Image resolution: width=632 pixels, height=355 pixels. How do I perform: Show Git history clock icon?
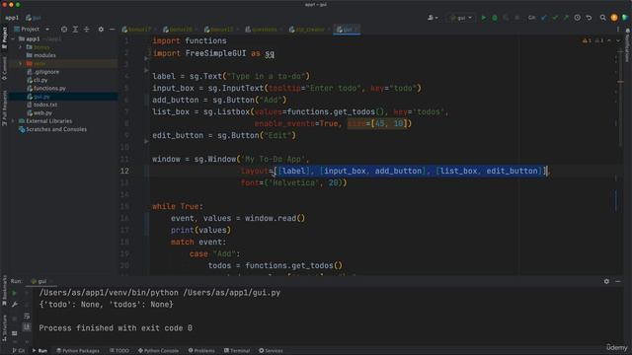click(x=577, y=18)
